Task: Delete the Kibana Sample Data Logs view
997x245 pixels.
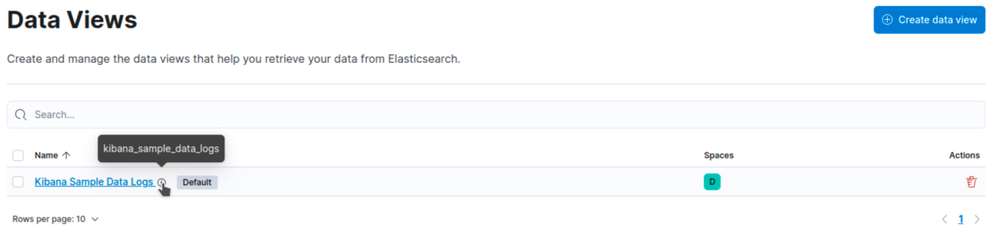Action: pyautogui.click(x=971, y=182)
